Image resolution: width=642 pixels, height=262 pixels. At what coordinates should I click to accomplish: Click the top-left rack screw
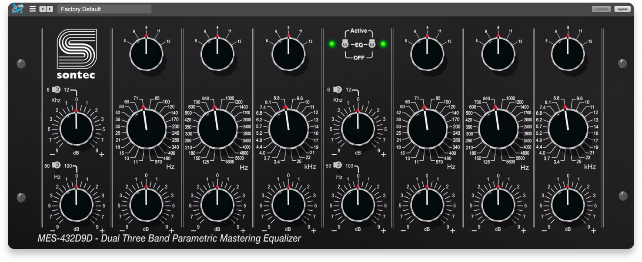pos(21,64)
